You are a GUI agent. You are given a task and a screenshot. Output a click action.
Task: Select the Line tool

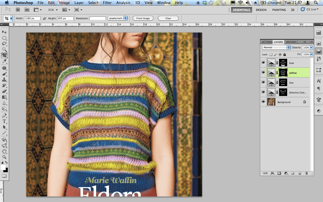(4, 133)
